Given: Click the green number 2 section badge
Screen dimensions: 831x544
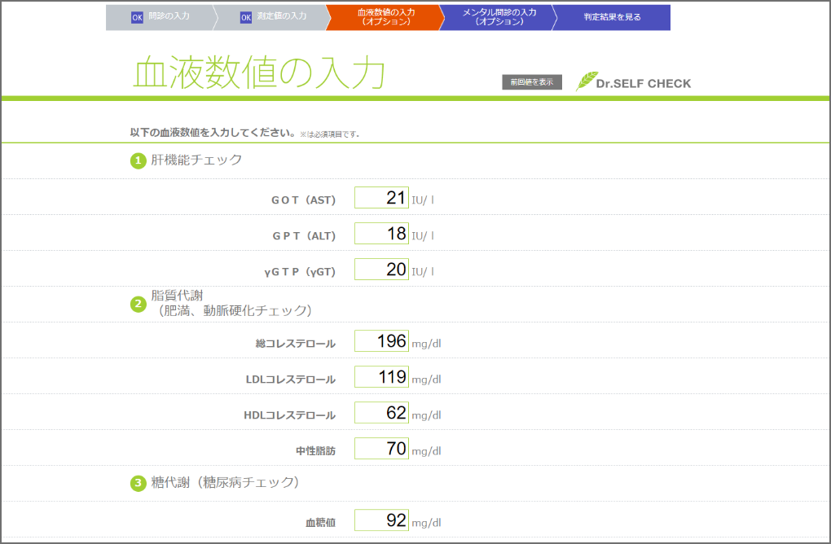Looking at the screenshot, I should coord(138,304).
